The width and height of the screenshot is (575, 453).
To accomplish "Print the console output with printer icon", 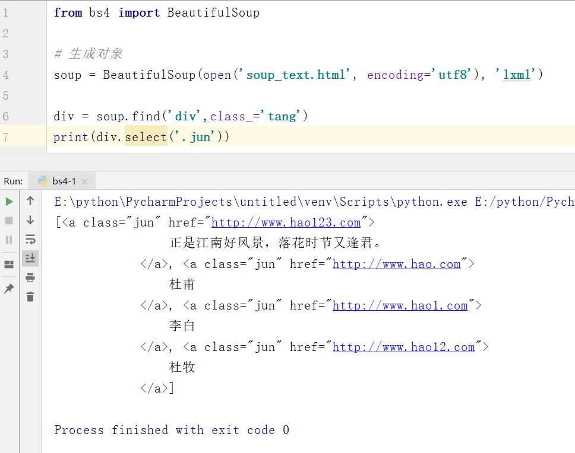I will (x=30, y=277).
